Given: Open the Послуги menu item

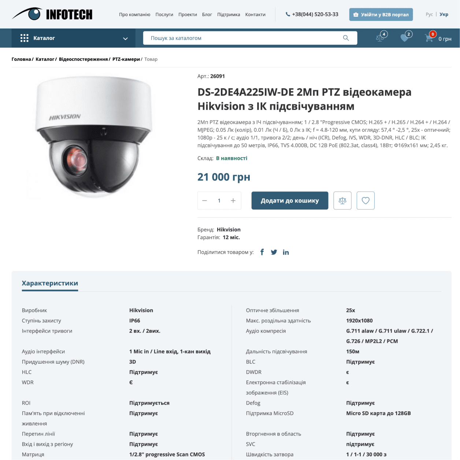Looking at the screenshot, I should [x=164, y=15].
